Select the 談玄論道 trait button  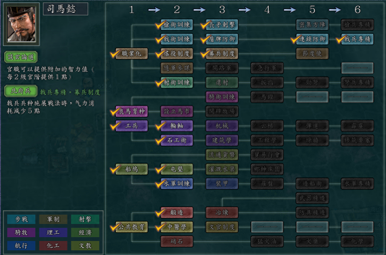pos(21,57)
